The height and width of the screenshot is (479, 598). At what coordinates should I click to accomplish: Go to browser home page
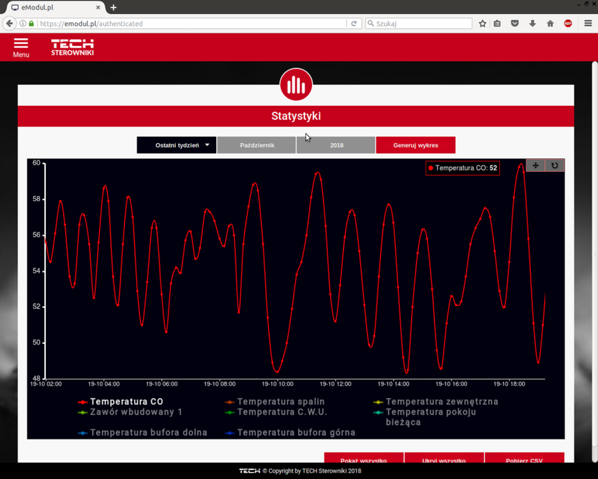point(550,24)
